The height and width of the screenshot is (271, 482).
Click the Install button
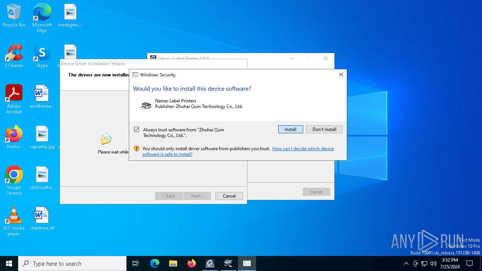(290, 129)
